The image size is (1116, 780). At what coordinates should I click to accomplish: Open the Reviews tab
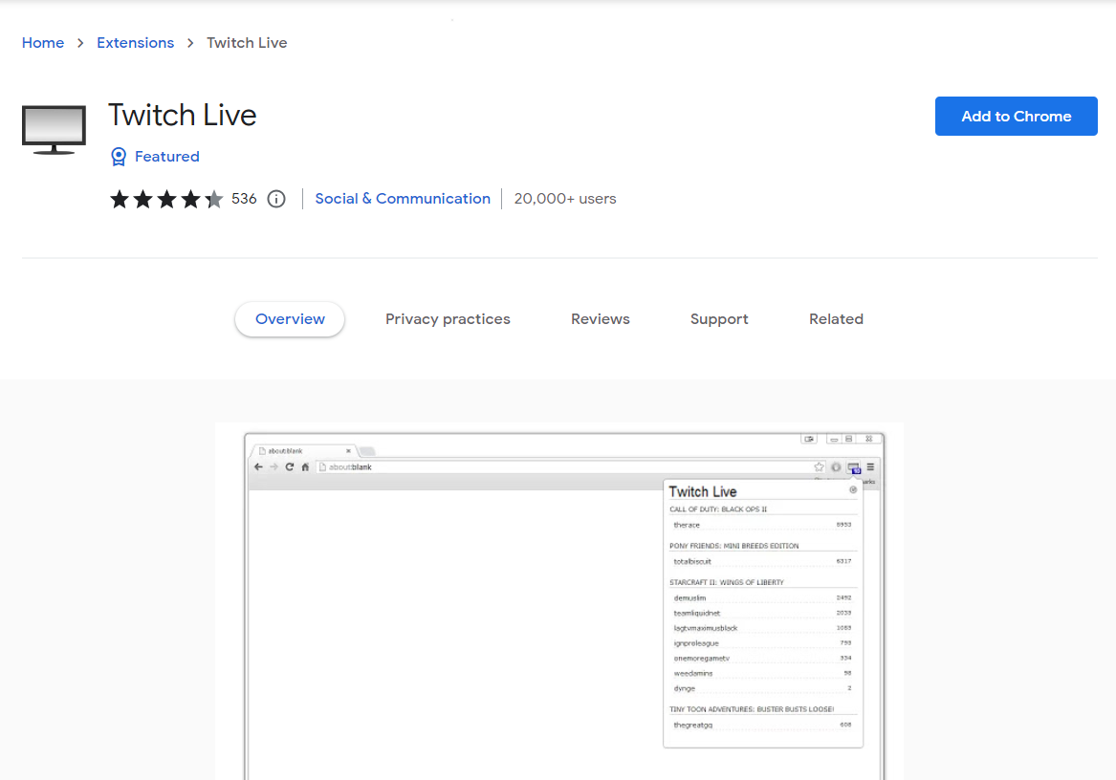pyautogui.click(x=600, y=318)
